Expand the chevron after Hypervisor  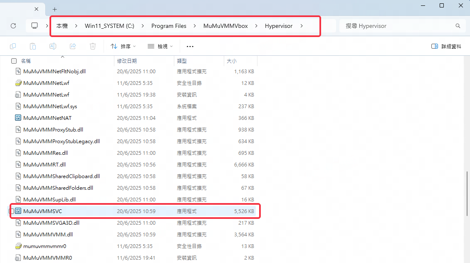click(301, 26)
